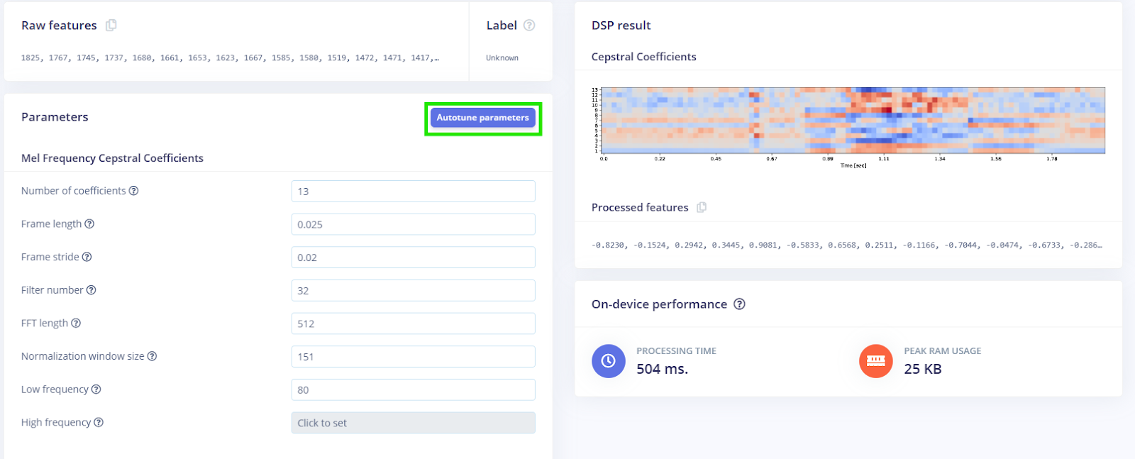View help for FFT length
This screenshot has height=459, width=1135.
[76, 323]
